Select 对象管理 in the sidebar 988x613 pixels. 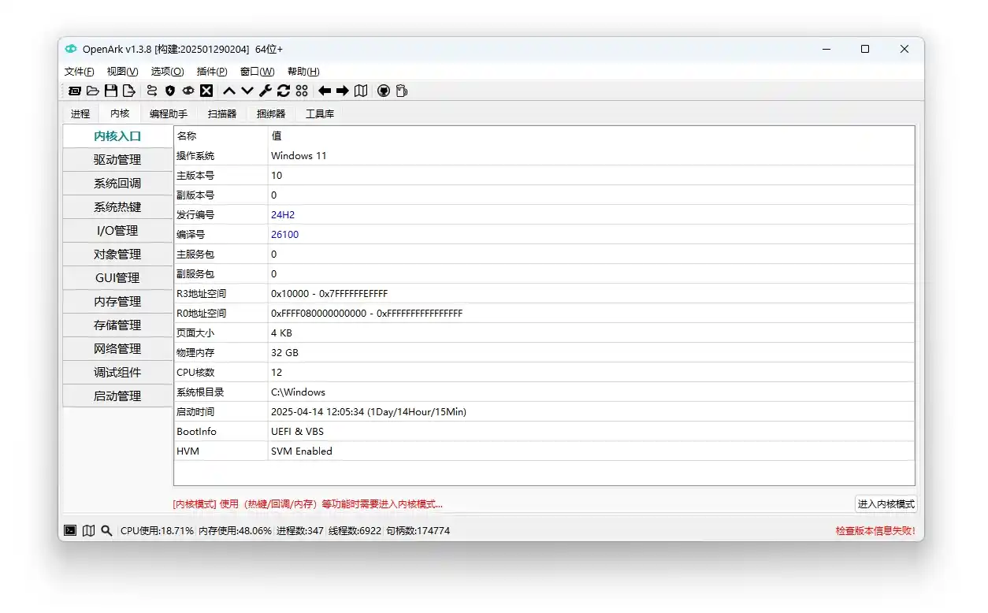click(x=117, y=254)
